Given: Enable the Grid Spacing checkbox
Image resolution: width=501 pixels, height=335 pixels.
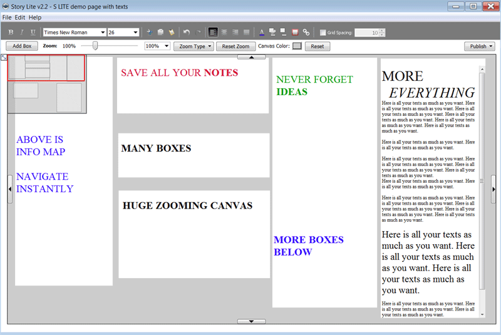Looking at the screenshot, I should coord(323,33).
